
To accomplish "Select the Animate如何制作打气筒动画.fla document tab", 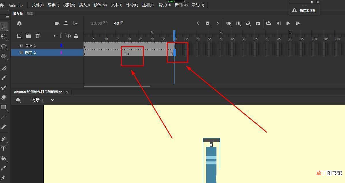I will pyautogui.click(x=39, y=92).
